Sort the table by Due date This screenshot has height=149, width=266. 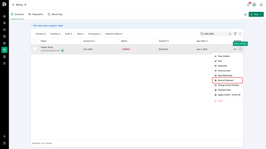(x=202, y=41)
